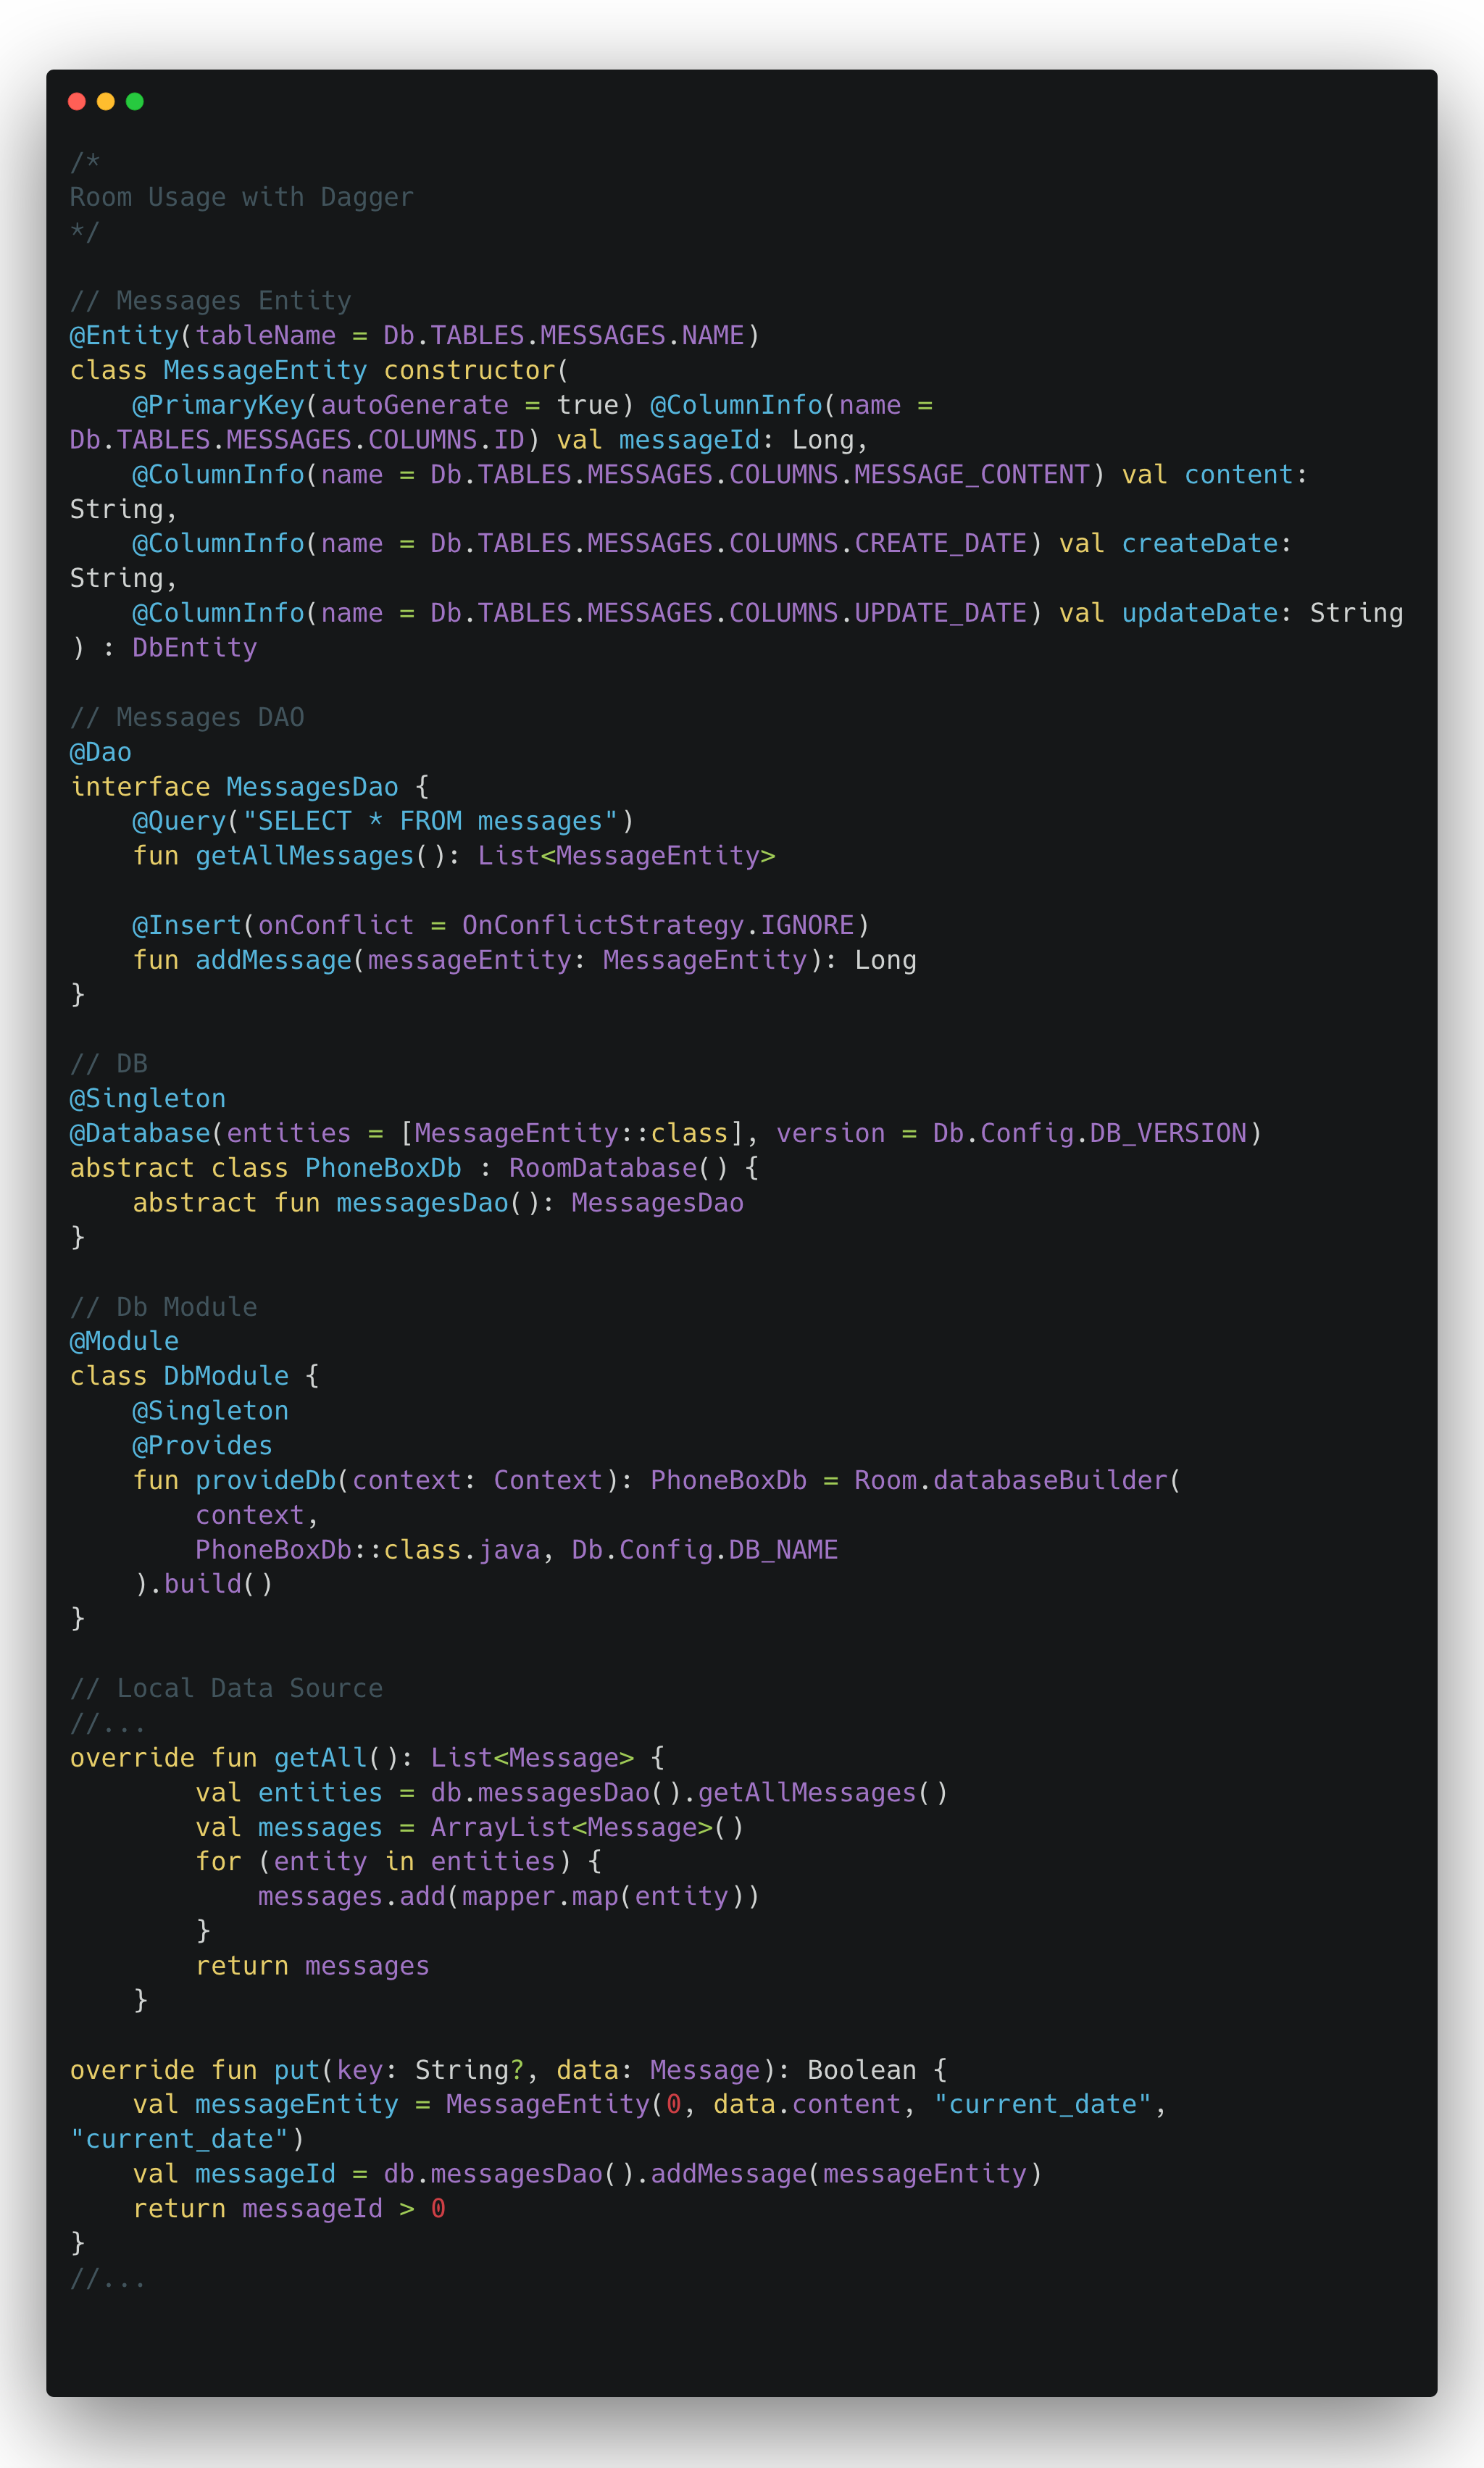Click the '// Messages DAO' comment
Image resolution: width=1484 pixels, height=2468 pixels.
(186, 717)
